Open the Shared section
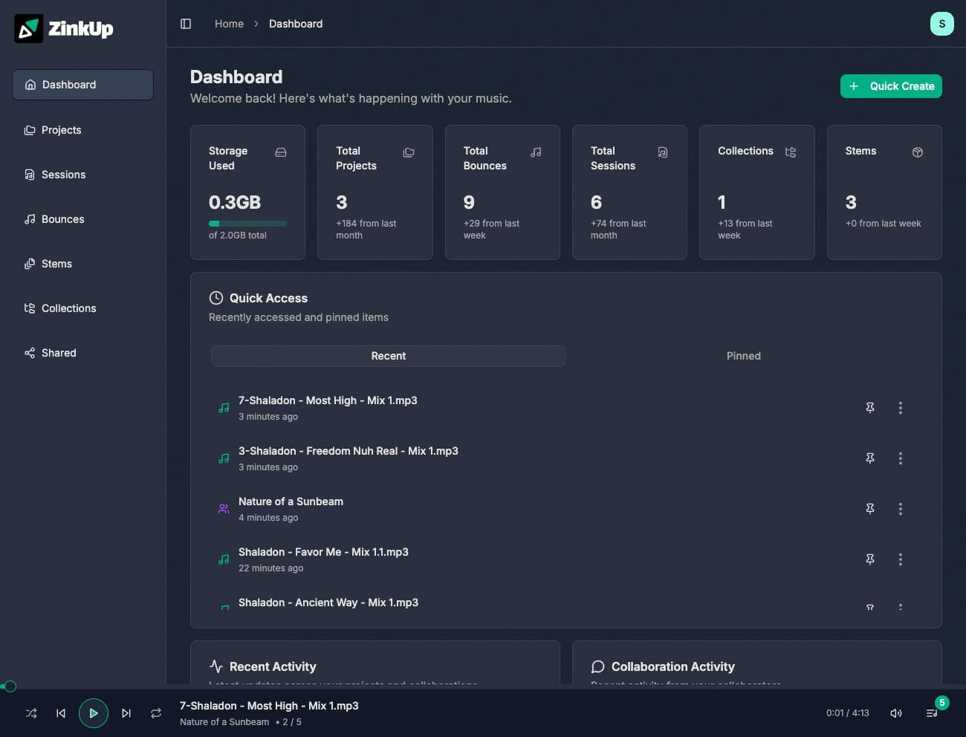The height and width of the screenshot is (737, 966). coord(59,352)
